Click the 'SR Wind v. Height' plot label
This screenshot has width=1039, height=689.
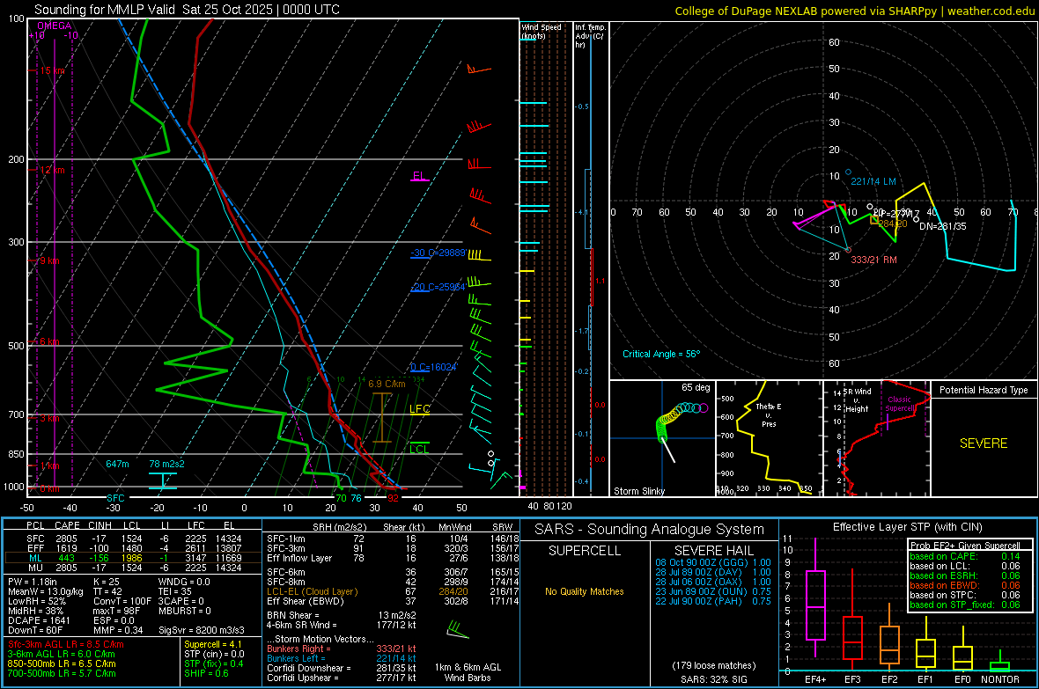click(x=857, y=400)
